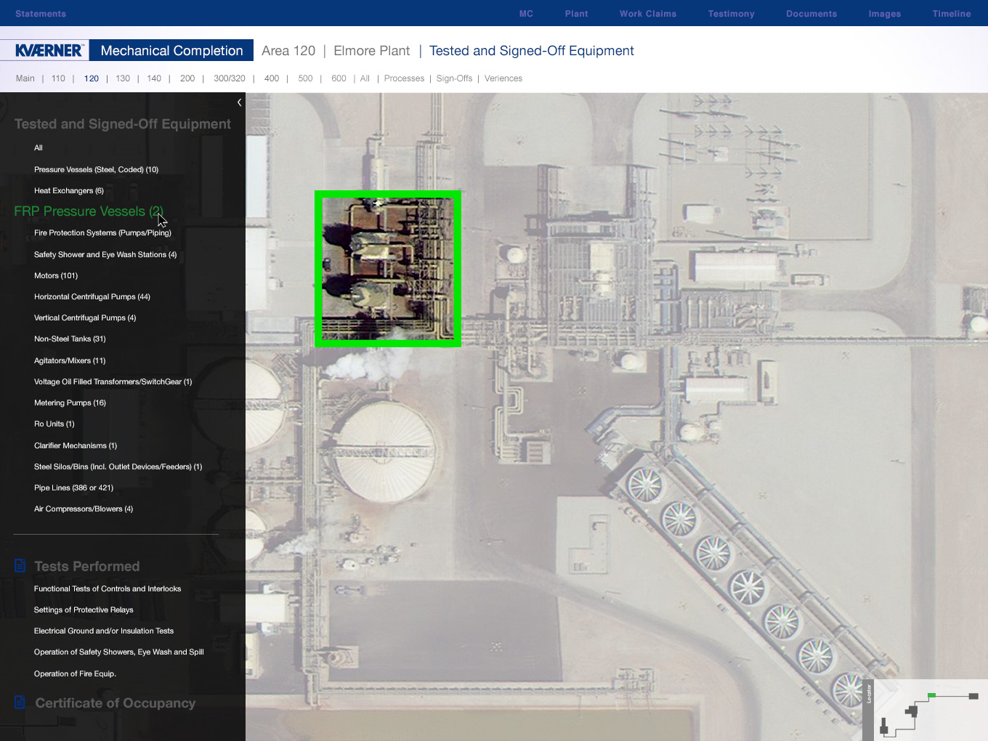988x741 pixels.
Task: Select the green block in Locator map
Action: coord(931,695)
